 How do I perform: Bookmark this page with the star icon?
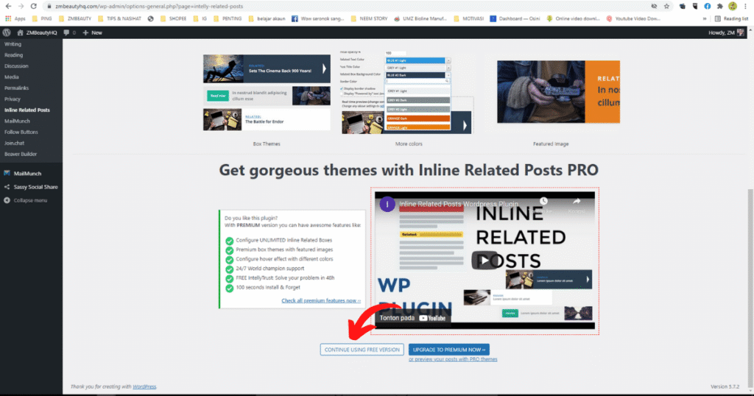click(x=666, y=6)
